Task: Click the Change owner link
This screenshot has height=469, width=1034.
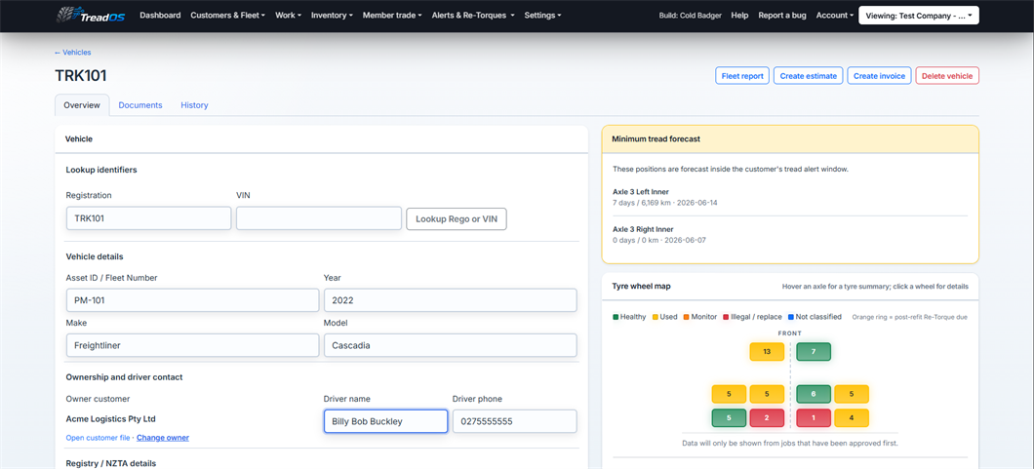Action: (x=163, y=438)
